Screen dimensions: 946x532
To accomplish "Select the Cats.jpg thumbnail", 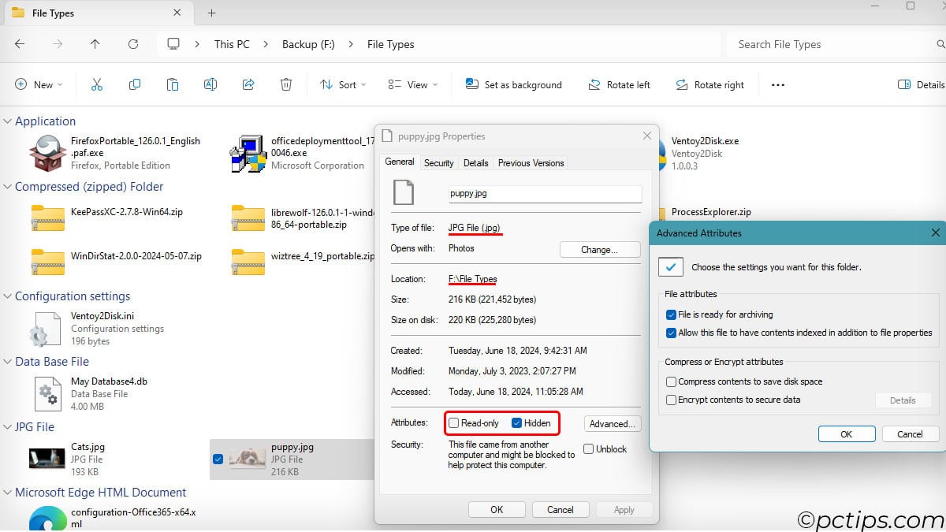I will 47,459.
